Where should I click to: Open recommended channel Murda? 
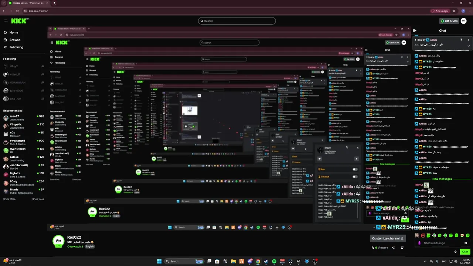point(24,191)
